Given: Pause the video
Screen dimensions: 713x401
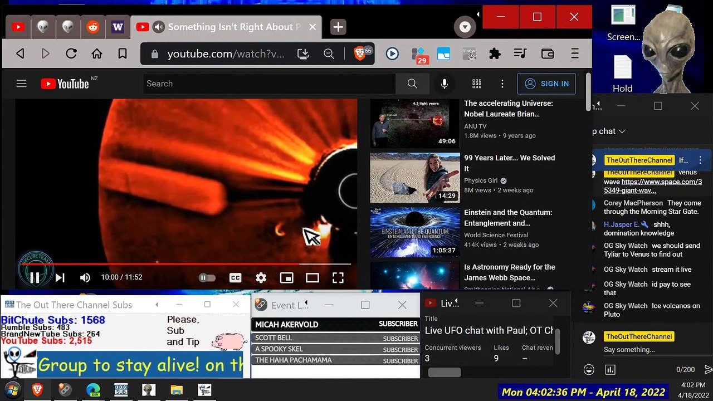Looking at the screenshot, I should [x=35, y=277].
